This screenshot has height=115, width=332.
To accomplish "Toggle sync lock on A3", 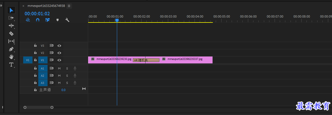I will pos(51,82).
